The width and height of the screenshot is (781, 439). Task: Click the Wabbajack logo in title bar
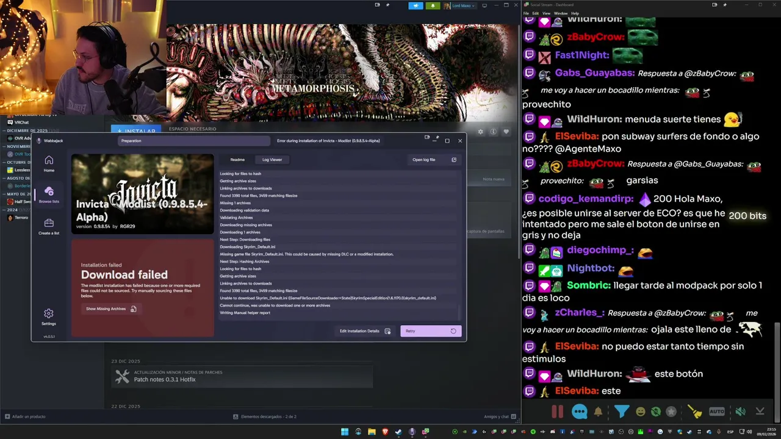[x=39, y=141]
